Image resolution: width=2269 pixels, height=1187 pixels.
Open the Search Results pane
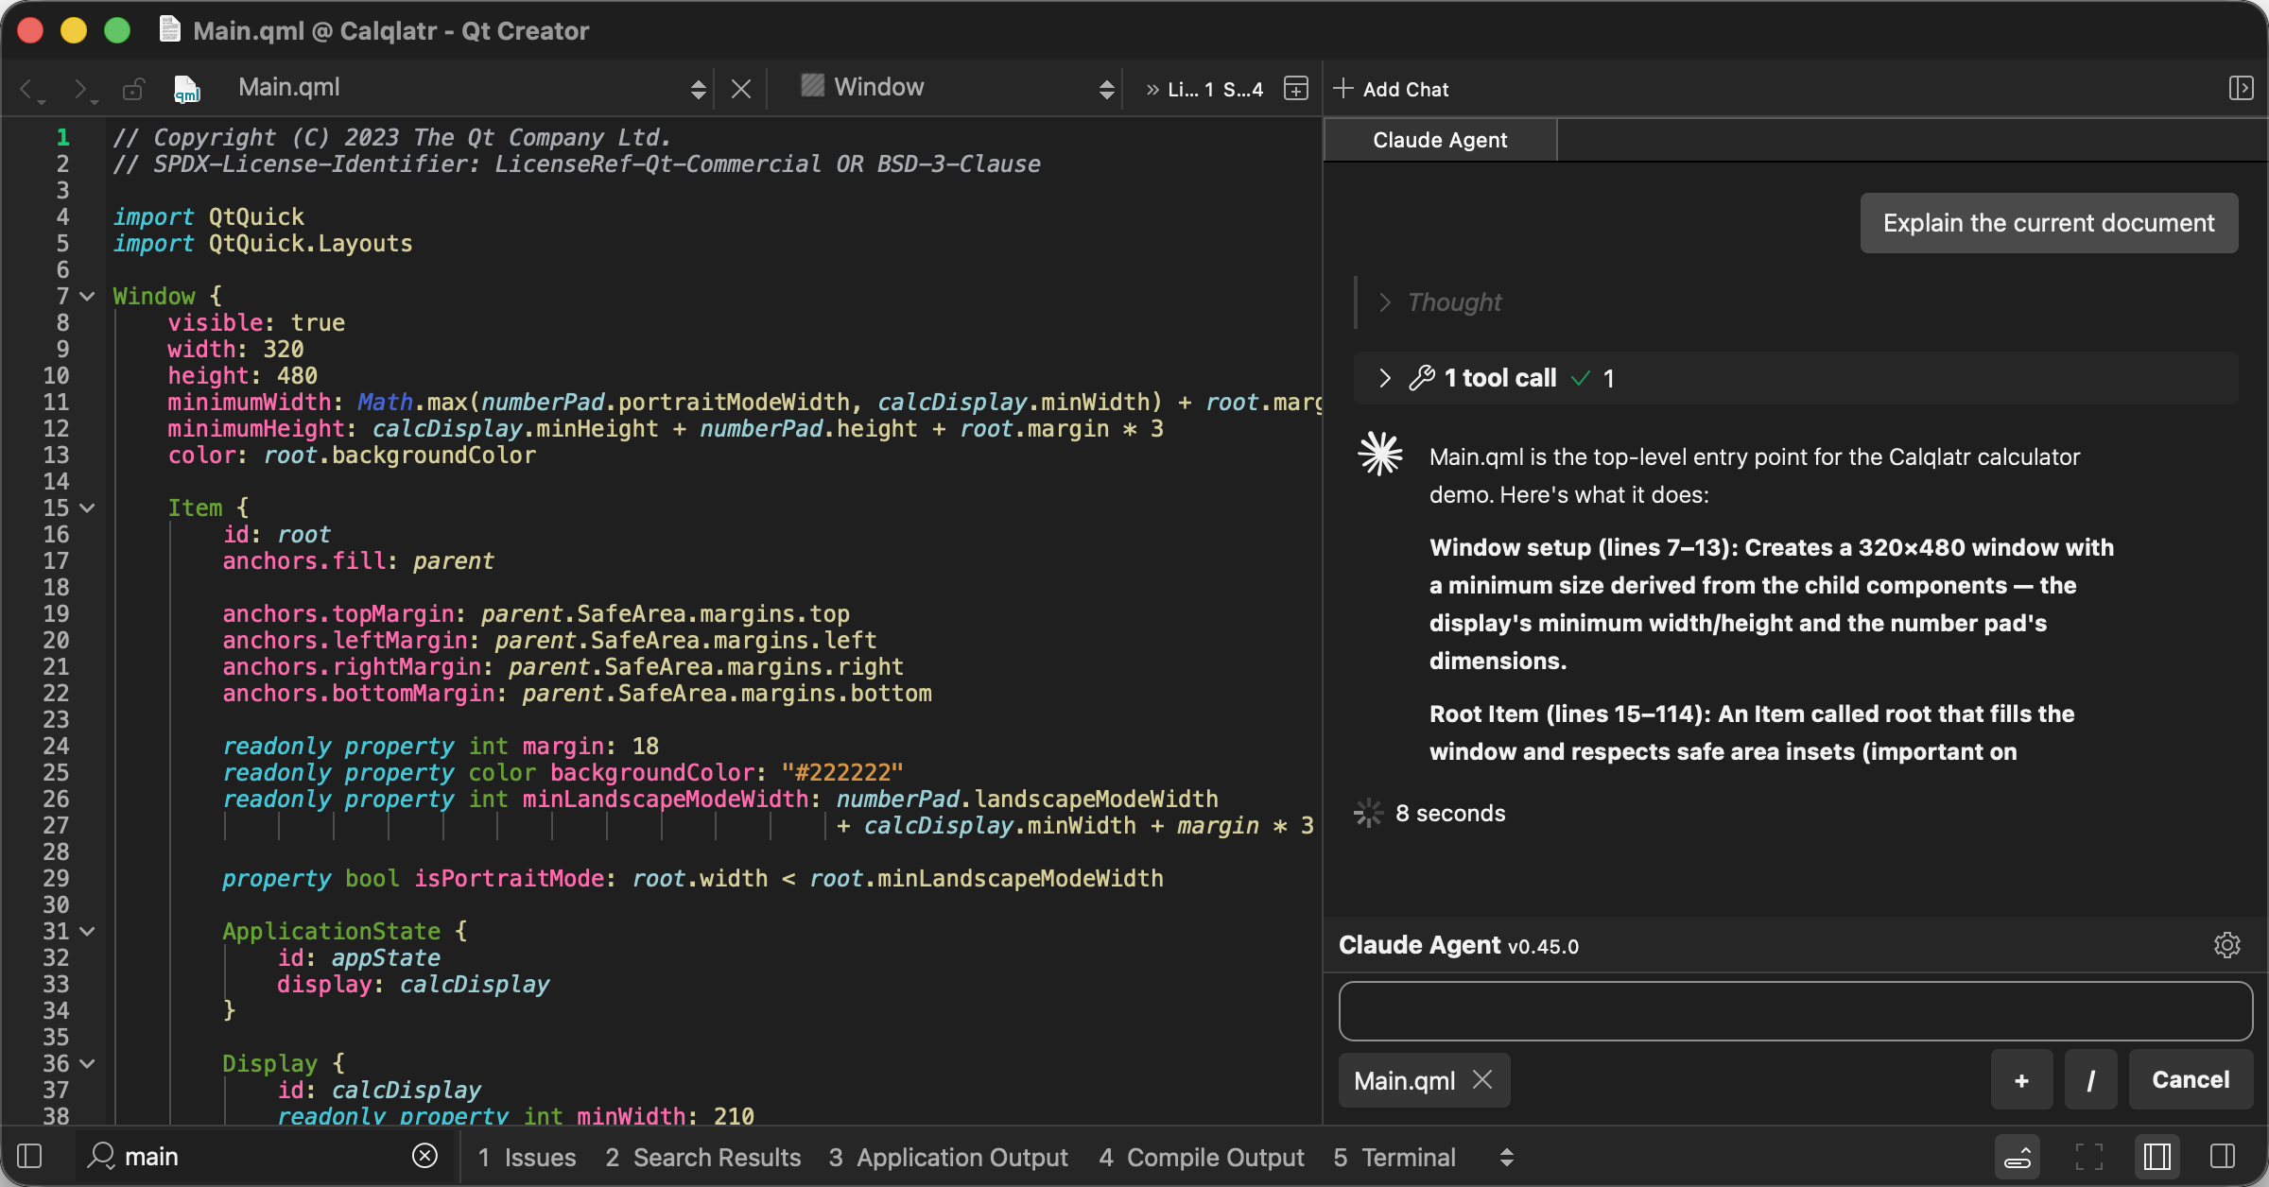click(x=702, y=1157)
